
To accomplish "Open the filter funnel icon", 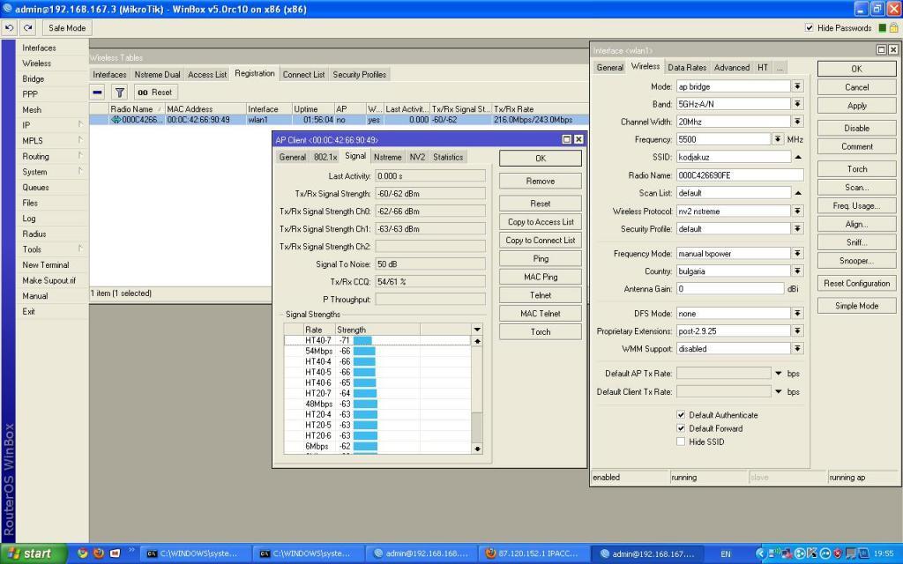I will 120,92.
